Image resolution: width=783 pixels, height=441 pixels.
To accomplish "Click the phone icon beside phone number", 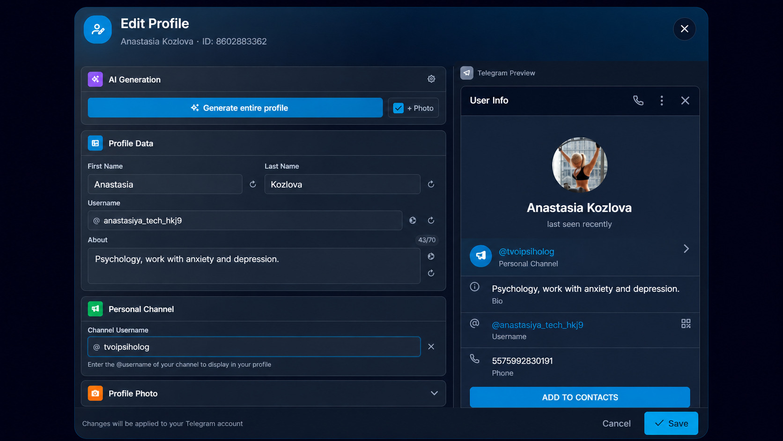I will tap(474, 359).
